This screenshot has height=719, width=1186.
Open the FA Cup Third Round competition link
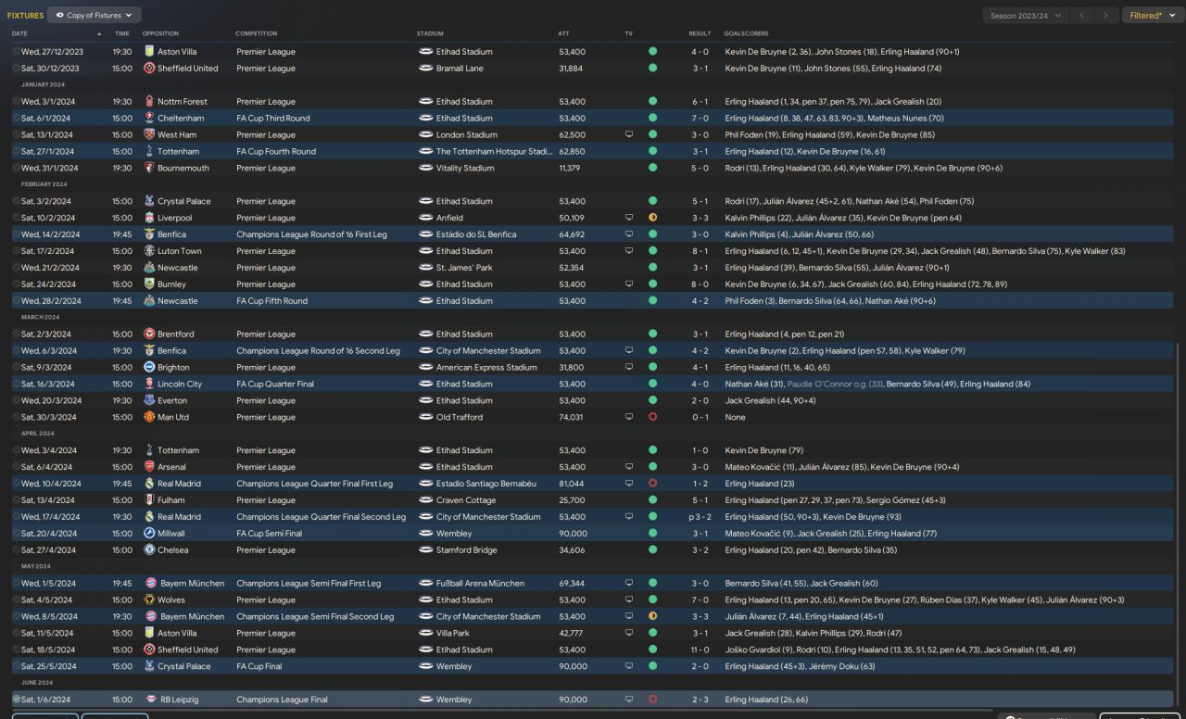(273, 119)
